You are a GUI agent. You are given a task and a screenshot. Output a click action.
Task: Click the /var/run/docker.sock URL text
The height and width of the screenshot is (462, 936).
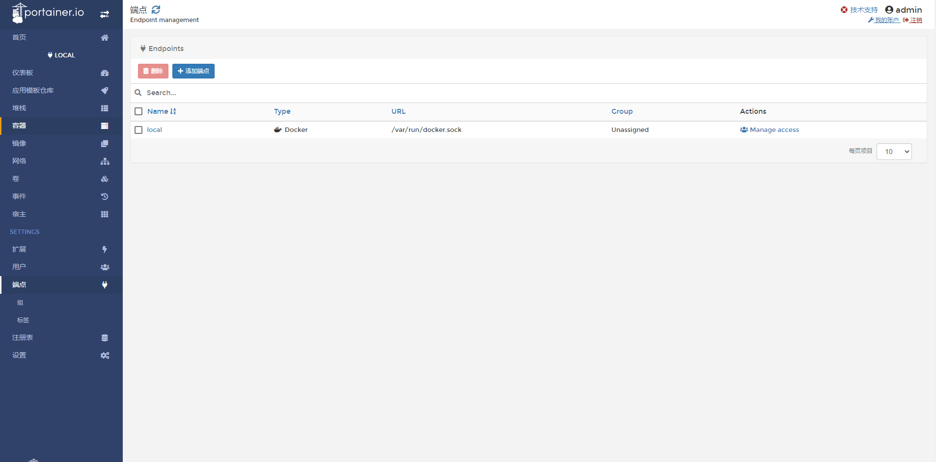427,130
